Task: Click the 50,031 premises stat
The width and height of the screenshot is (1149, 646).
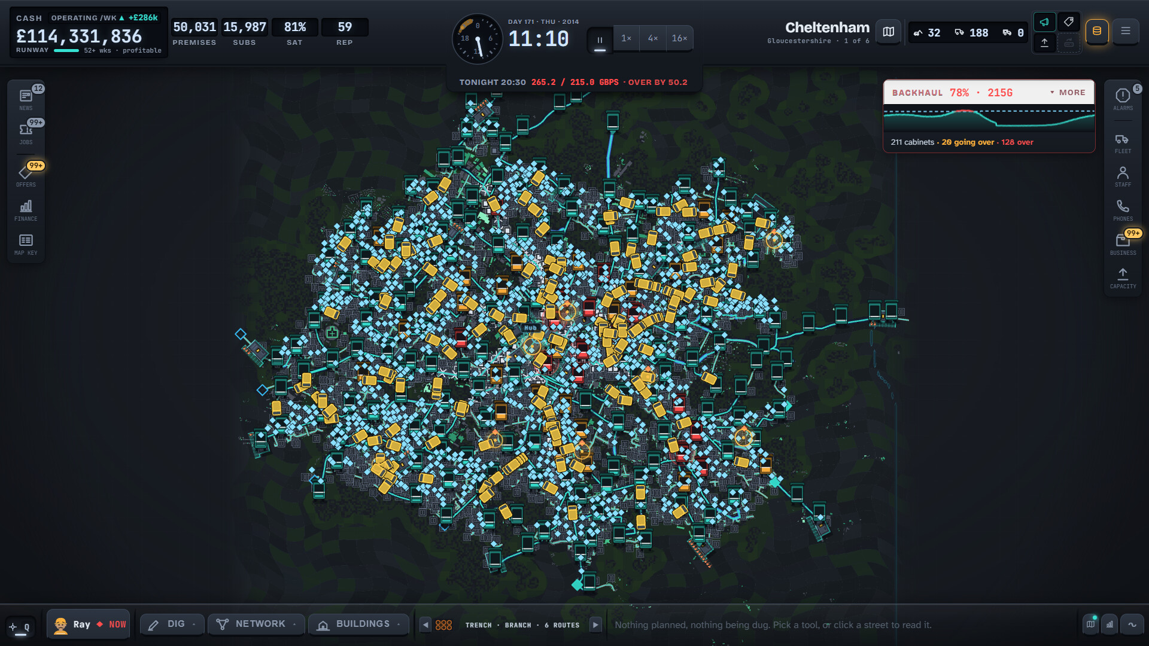Action: pyautogui.click(x=194, y=33)
